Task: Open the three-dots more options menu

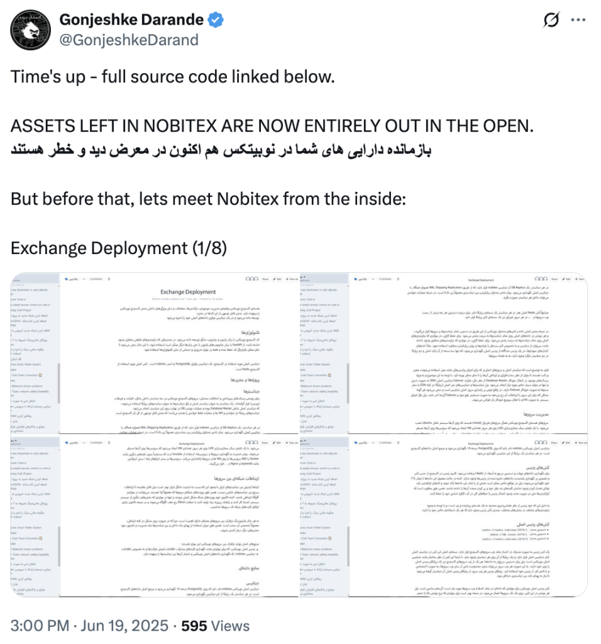Action: [x=578, y=19]
